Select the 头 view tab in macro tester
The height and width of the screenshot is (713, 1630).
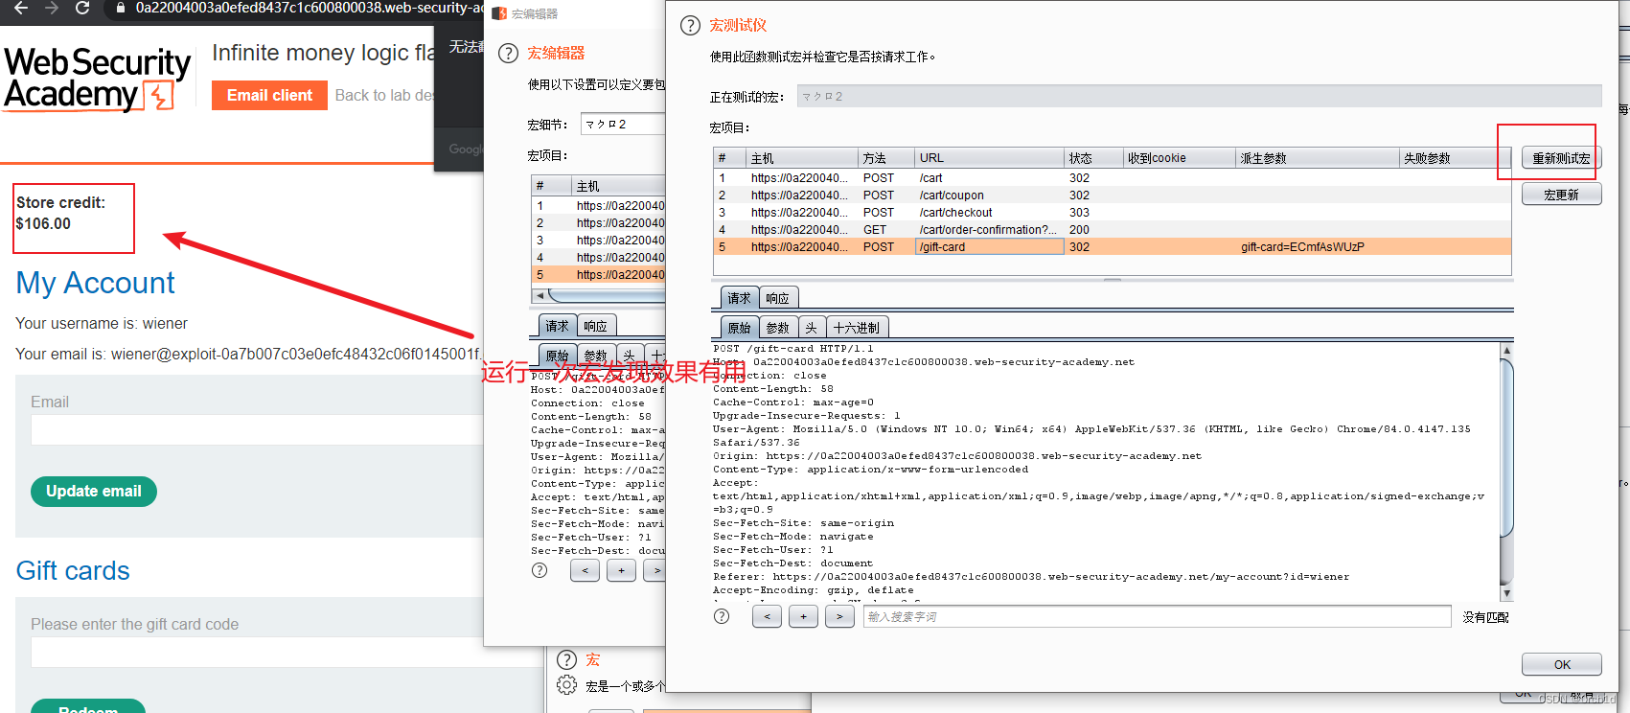pos(812,328)
